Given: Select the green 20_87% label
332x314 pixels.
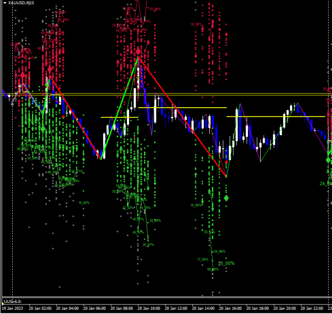Looking at the screenshot, I should pos(148,245).
